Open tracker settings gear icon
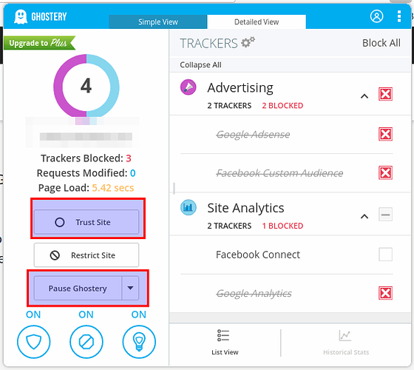This screenshot has width=414, height=370. coord(248,42)
